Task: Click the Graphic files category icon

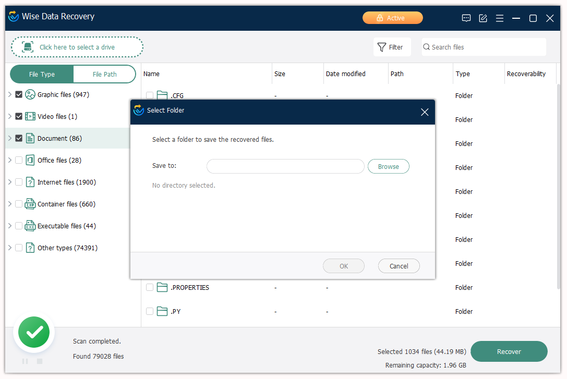Action: tap(30, 95)
